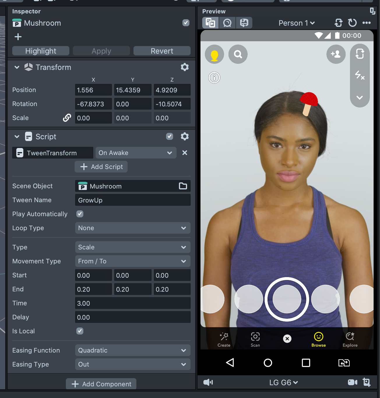Screen dimensions: 380x398
Task: Click the info icon in preview
Action: 214,78
